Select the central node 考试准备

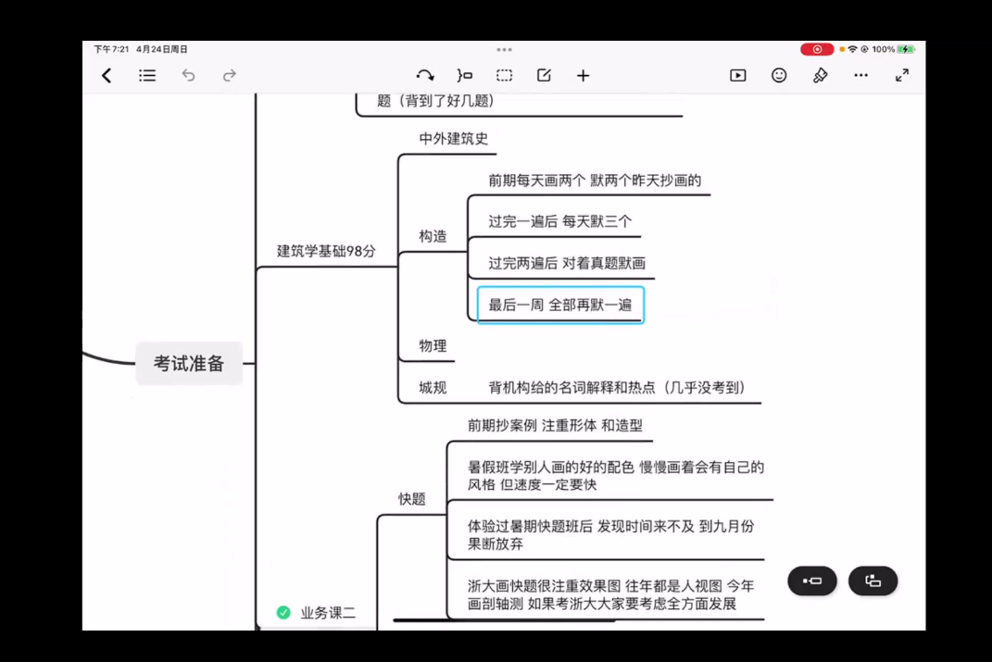pos(189,364)
